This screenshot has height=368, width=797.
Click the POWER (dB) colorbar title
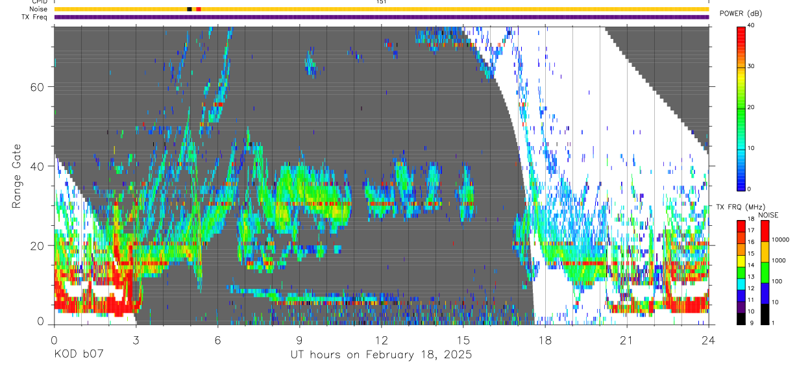[x=741, y=14]
